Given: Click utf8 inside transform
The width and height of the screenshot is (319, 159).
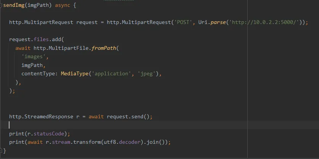Looking at the screenshot, I should (x=110, y=142).
